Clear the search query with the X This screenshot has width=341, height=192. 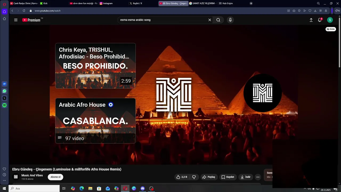click(210, 20)
